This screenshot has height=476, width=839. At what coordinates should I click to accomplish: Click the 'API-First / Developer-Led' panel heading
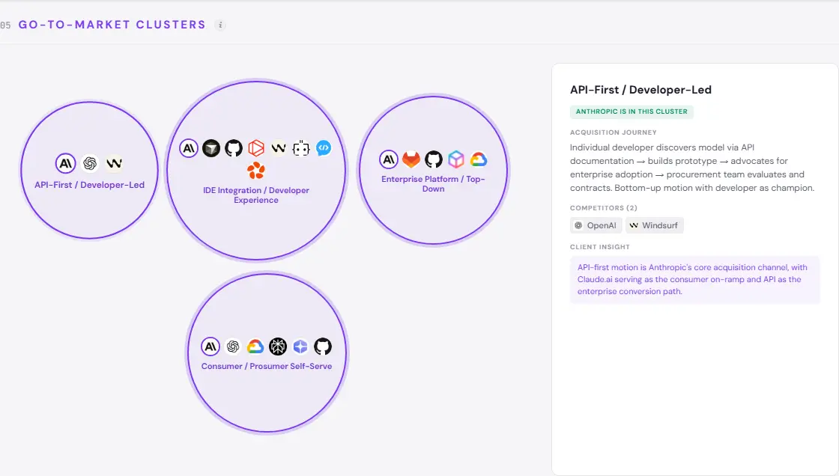[640, 90]
